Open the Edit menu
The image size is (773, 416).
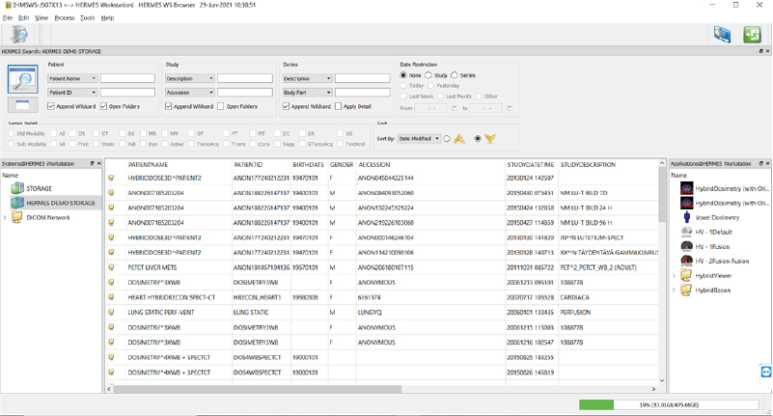24,17
